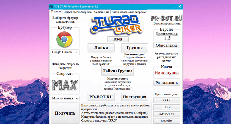Click the Turbo Liker logo
This screenshot has height=124, width=231.
click(116, 25)
